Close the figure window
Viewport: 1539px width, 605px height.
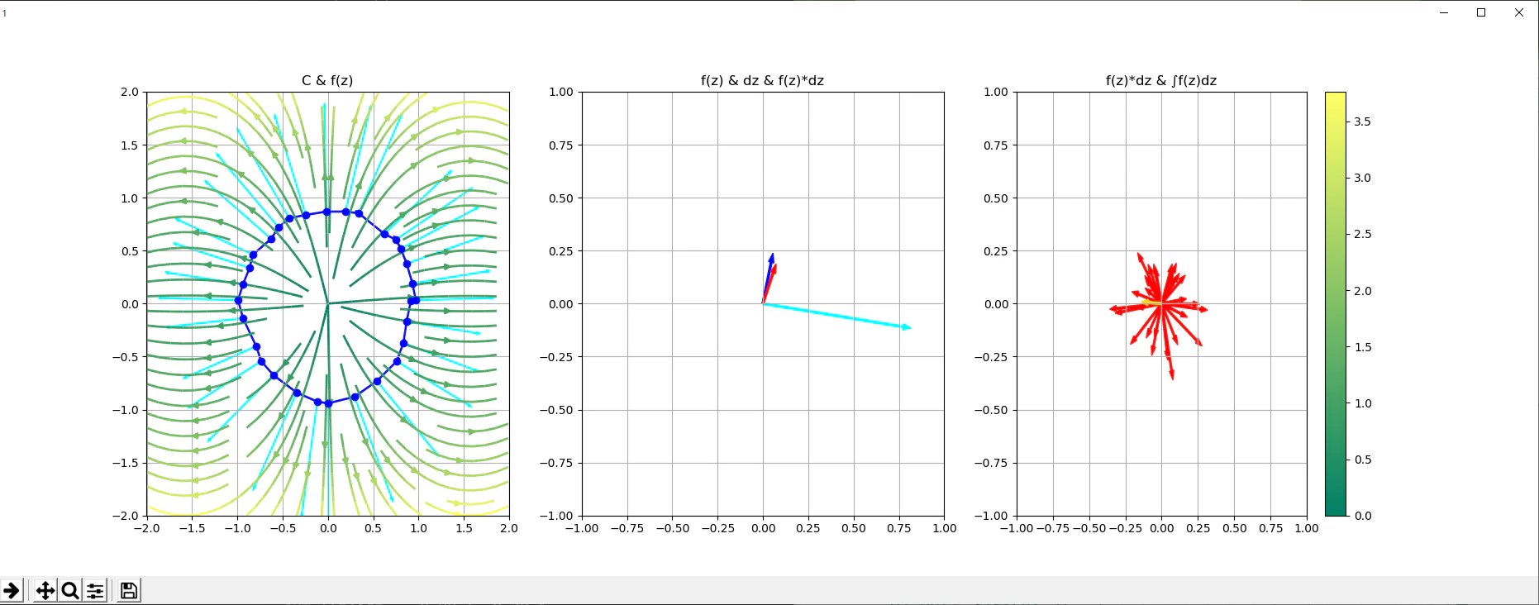coord(1519,12)
